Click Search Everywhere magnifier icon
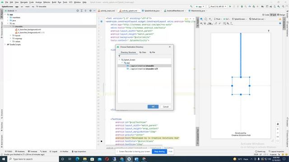 283,6
